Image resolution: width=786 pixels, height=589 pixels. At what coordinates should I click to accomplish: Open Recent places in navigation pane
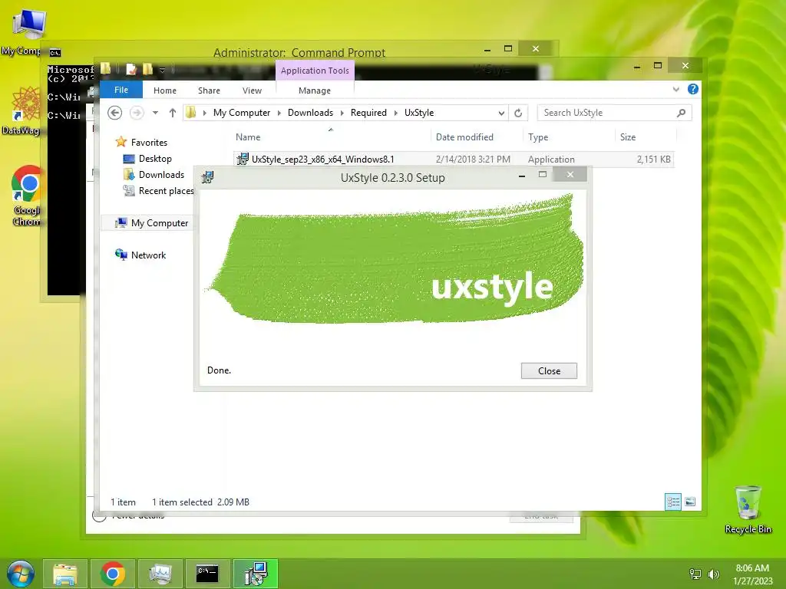(166, 191)
